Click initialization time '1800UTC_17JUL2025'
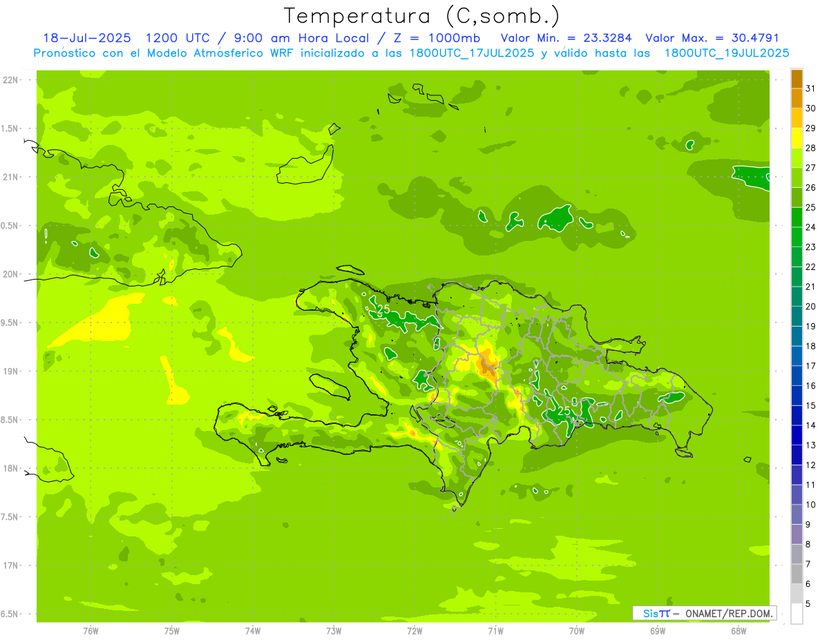This screenshot has width=829, height=640. click(472, 53)
